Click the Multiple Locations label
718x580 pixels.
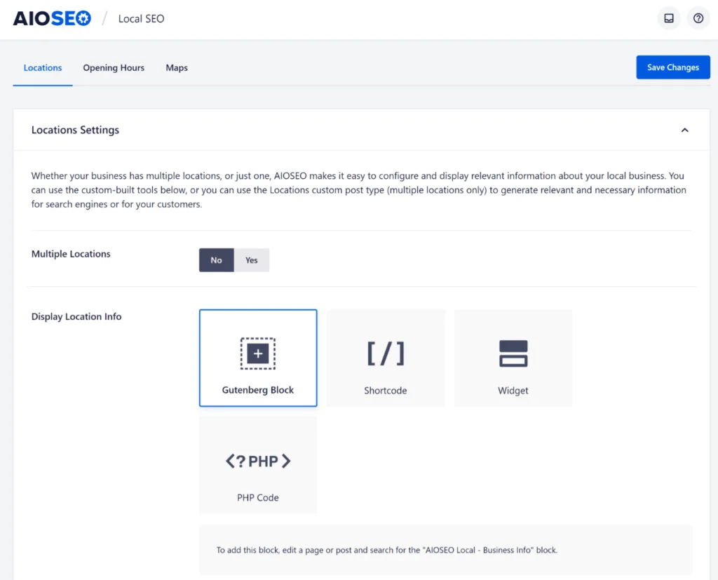coord(71,254)
